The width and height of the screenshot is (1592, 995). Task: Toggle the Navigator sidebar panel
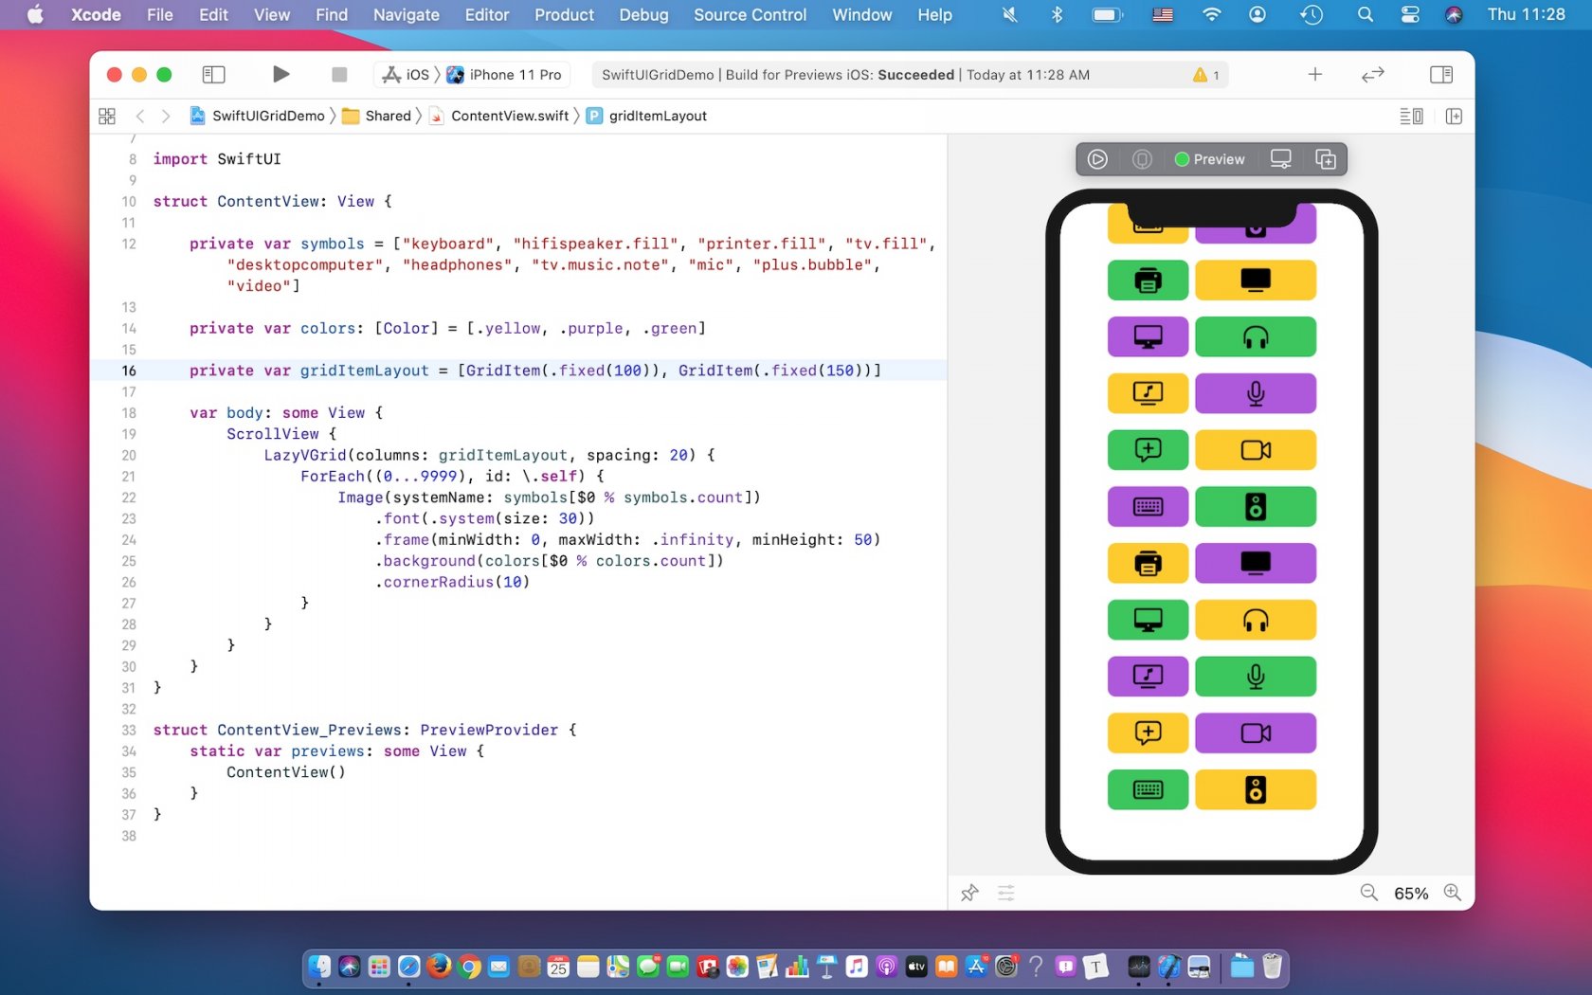214,75
